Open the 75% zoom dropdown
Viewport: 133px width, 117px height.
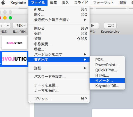coord(20,26)
